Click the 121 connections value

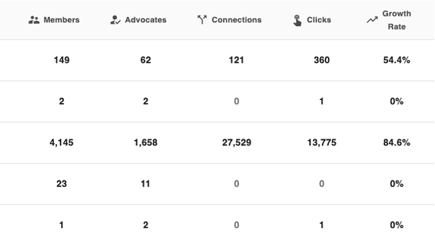[x=236, y=60]
